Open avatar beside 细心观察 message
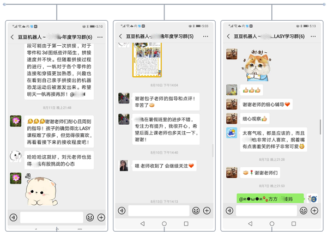 (232, 119)
